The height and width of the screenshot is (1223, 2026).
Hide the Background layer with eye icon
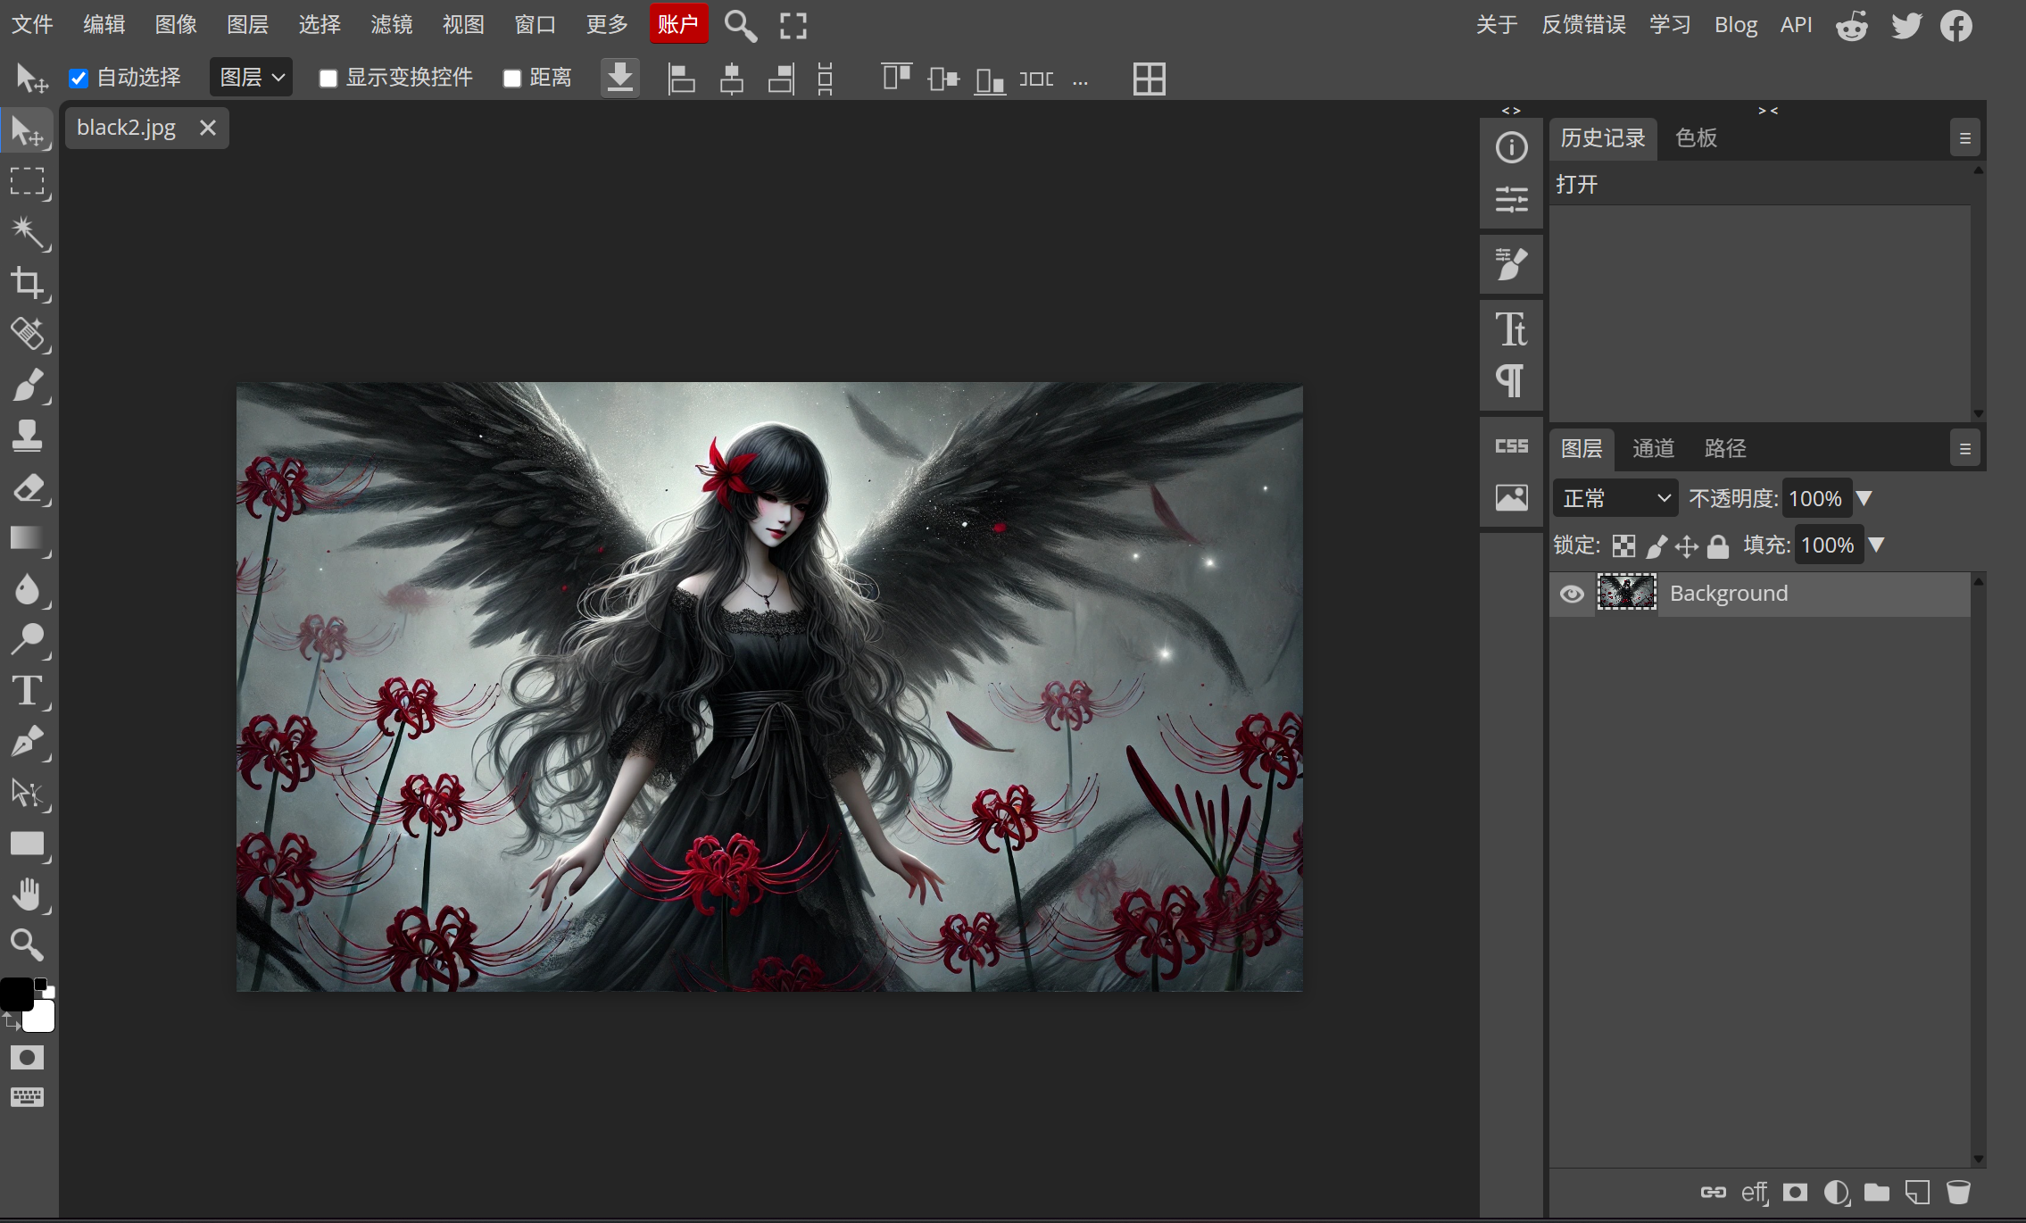click(x=1572, y=594)
